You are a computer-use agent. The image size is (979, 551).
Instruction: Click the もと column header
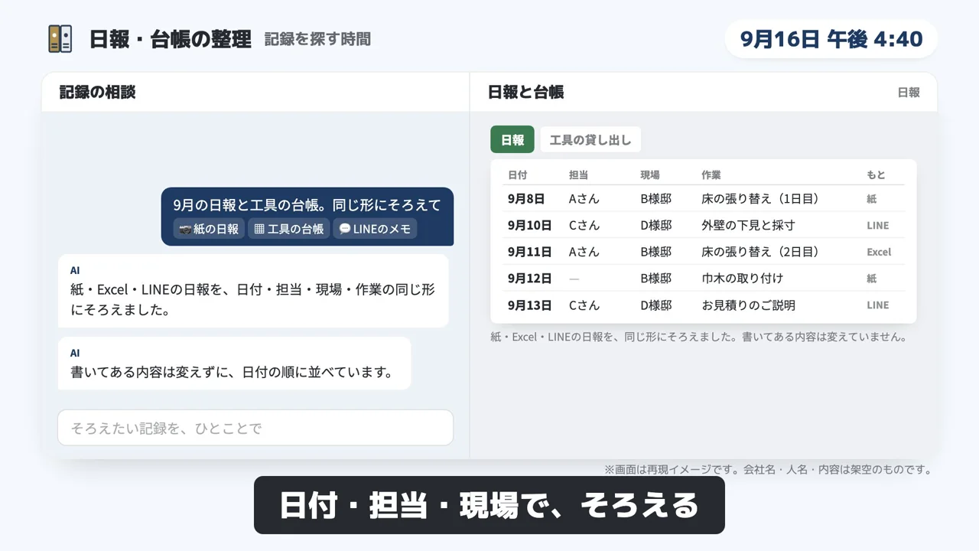(x=876, y=174)
